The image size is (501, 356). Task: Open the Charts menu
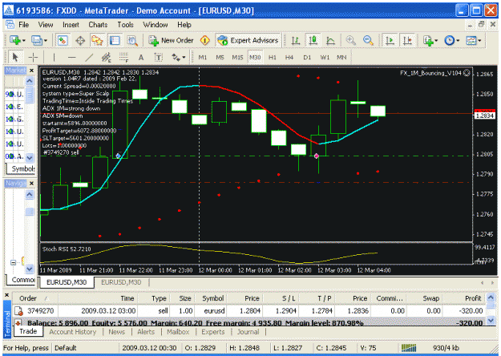click(98, 25)
